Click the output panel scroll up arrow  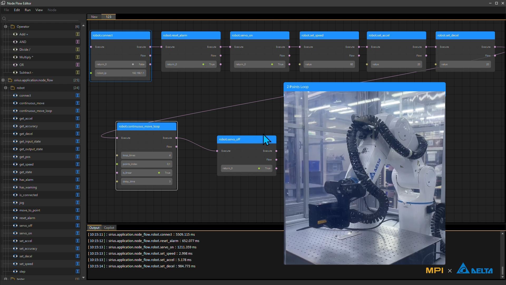502,234
